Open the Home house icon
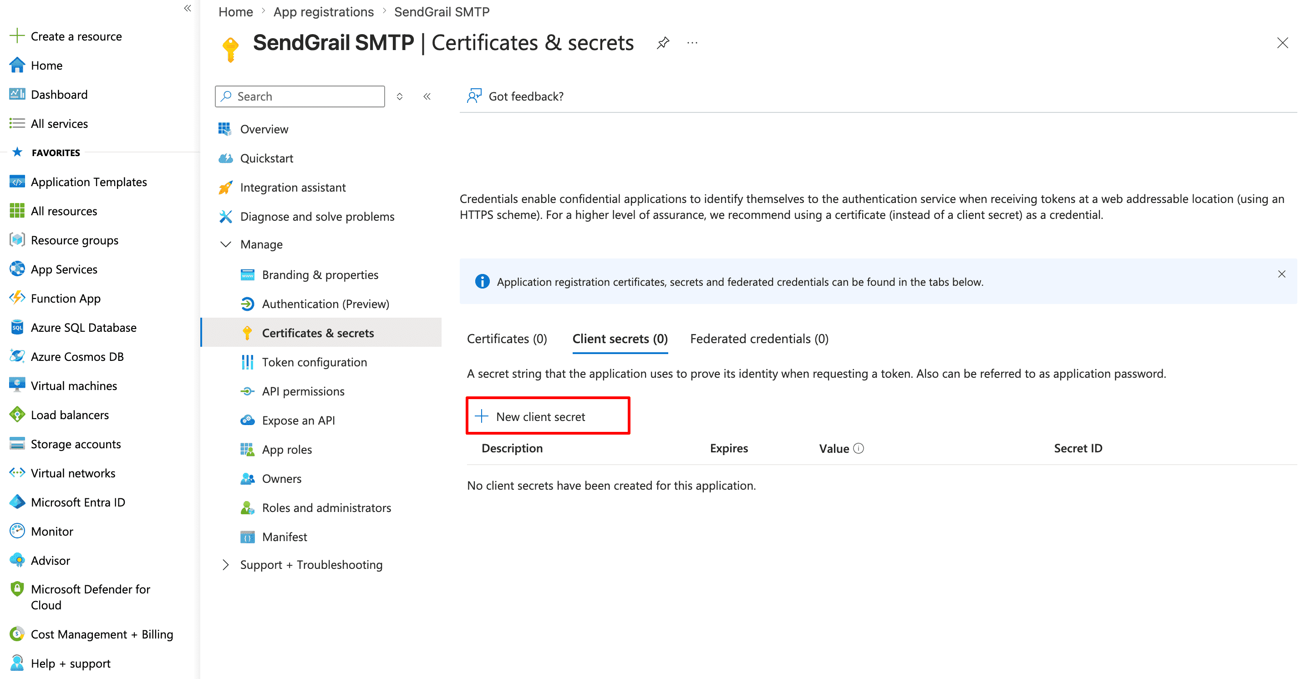The height and width of the screenshot is (679, 1311). tap(17, 65)
